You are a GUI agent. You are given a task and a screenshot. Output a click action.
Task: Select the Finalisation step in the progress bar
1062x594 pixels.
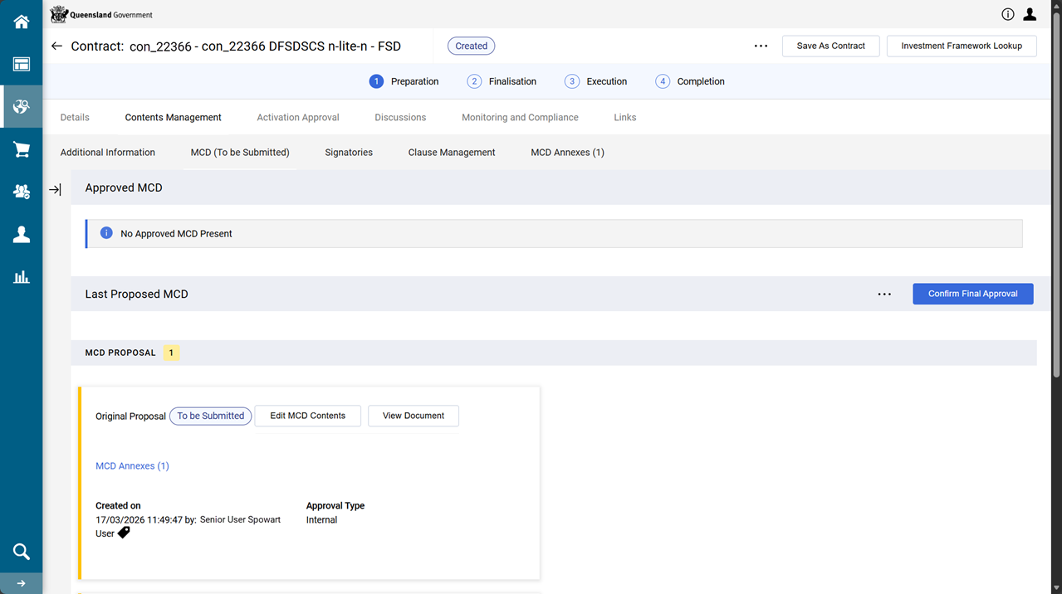502,81
